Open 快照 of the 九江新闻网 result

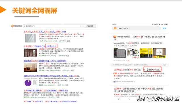[68, 56]
